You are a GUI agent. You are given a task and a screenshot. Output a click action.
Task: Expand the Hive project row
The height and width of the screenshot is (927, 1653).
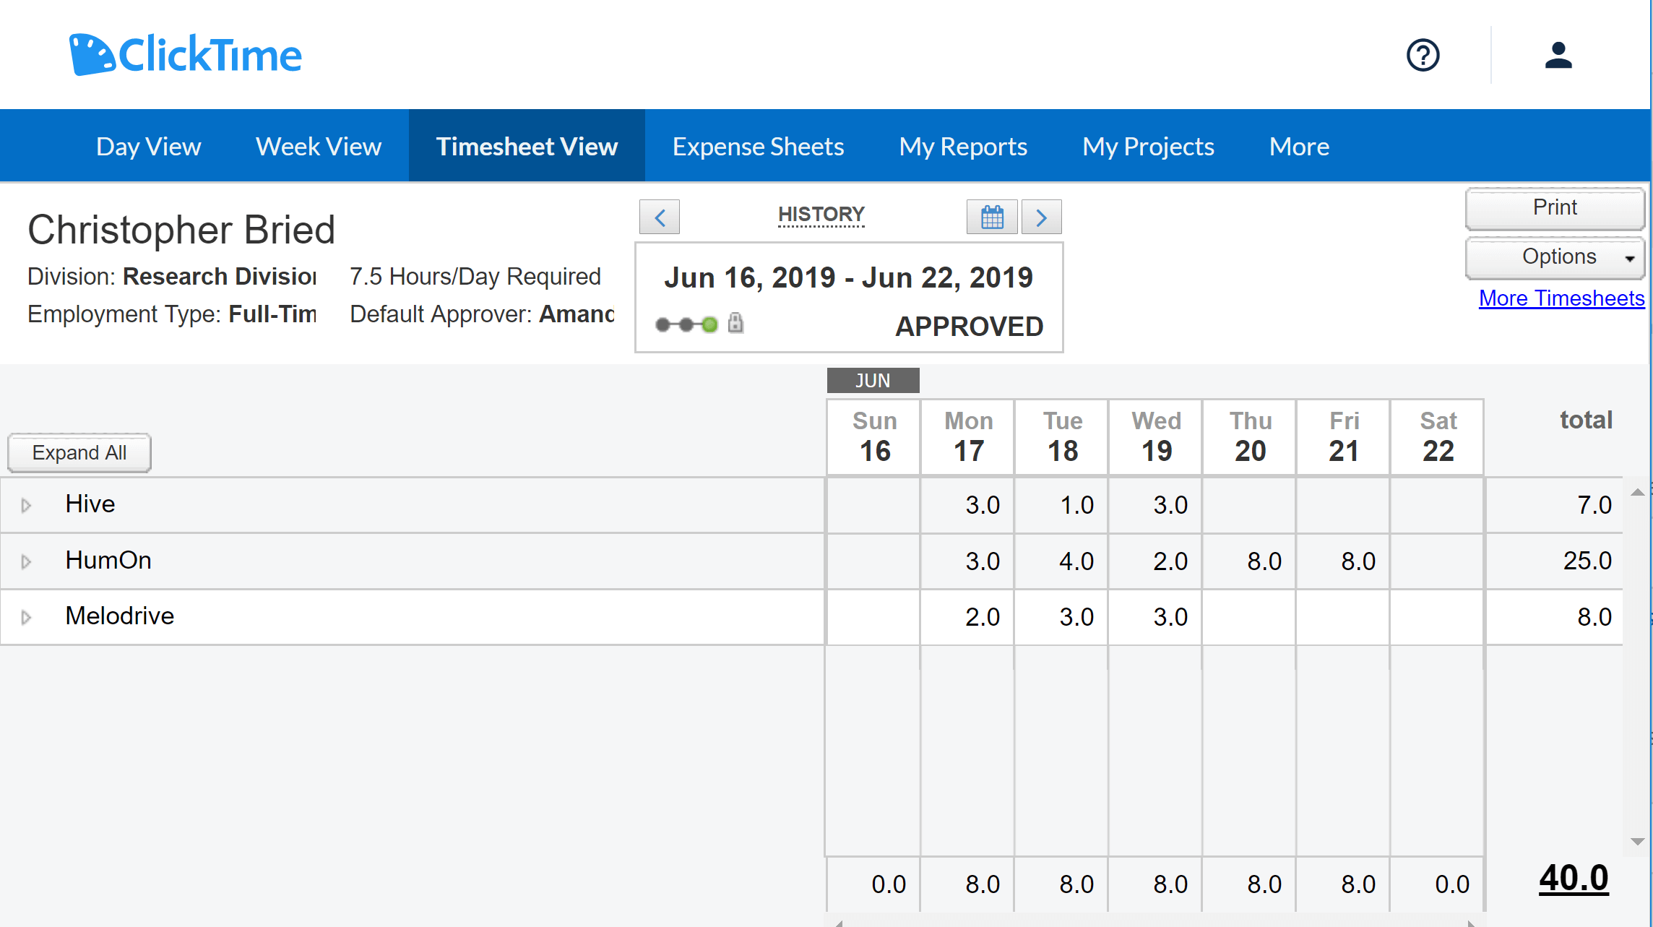coord(27,504)
